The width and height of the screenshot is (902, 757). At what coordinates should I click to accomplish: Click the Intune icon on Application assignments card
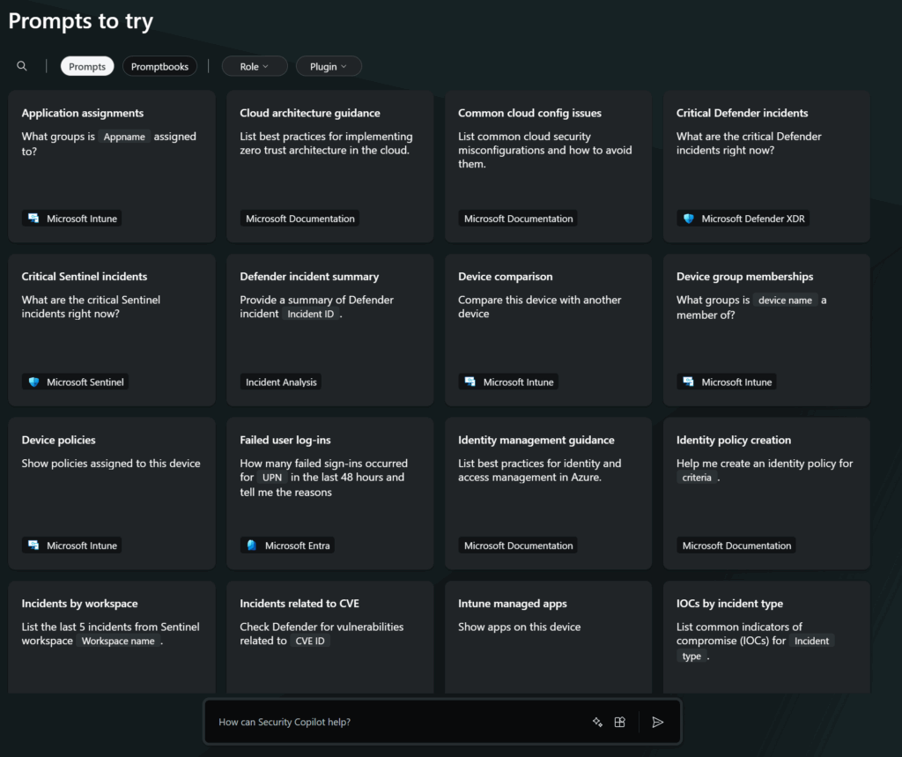(34, 219)
